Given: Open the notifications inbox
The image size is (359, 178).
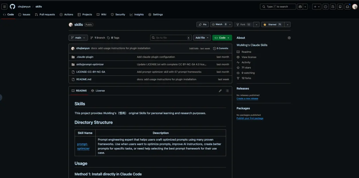Looking at the screenshot, I should pos(348,7).
